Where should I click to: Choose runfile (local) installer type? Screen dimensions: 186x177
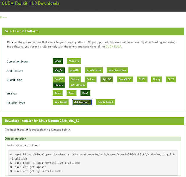[x=105, y=102]
